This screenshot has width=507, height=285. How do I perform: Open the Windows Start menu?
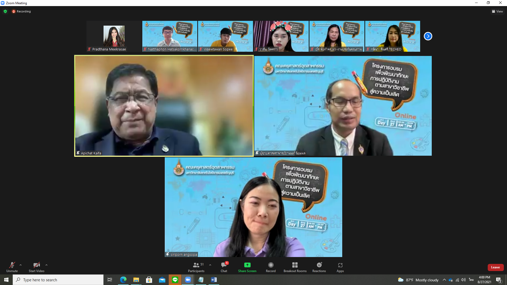(6, 280)
